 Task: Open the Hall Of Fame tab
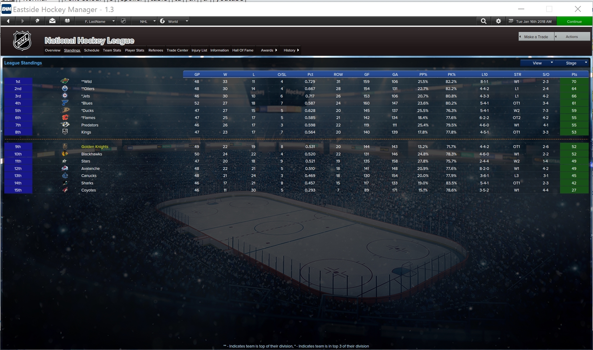[243, 50]
